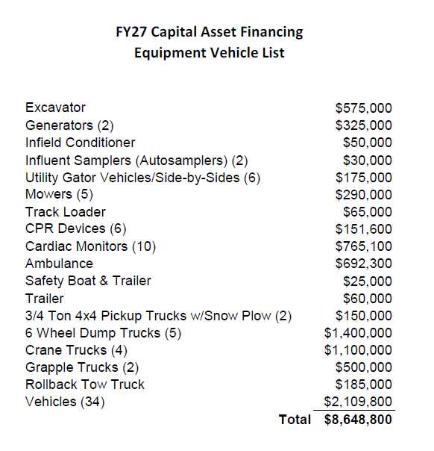
Task: Select the Safety Boat & Trailer entry
Action: tap(88, 281)
